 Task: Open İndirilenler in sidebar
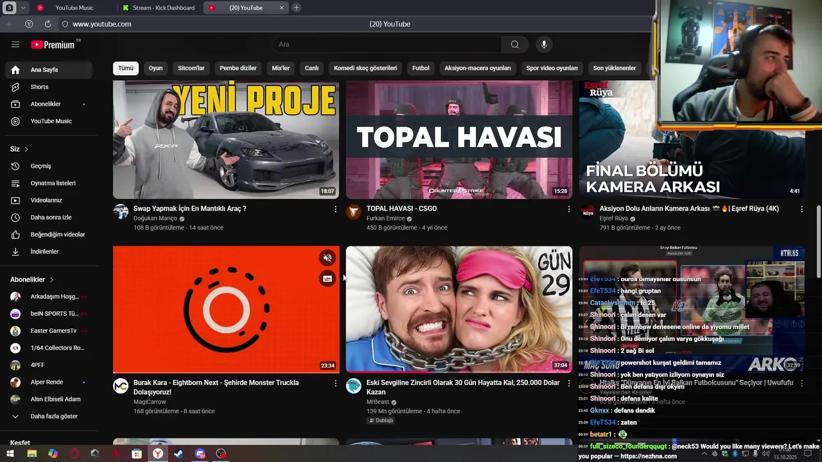(x=49, y=252)
